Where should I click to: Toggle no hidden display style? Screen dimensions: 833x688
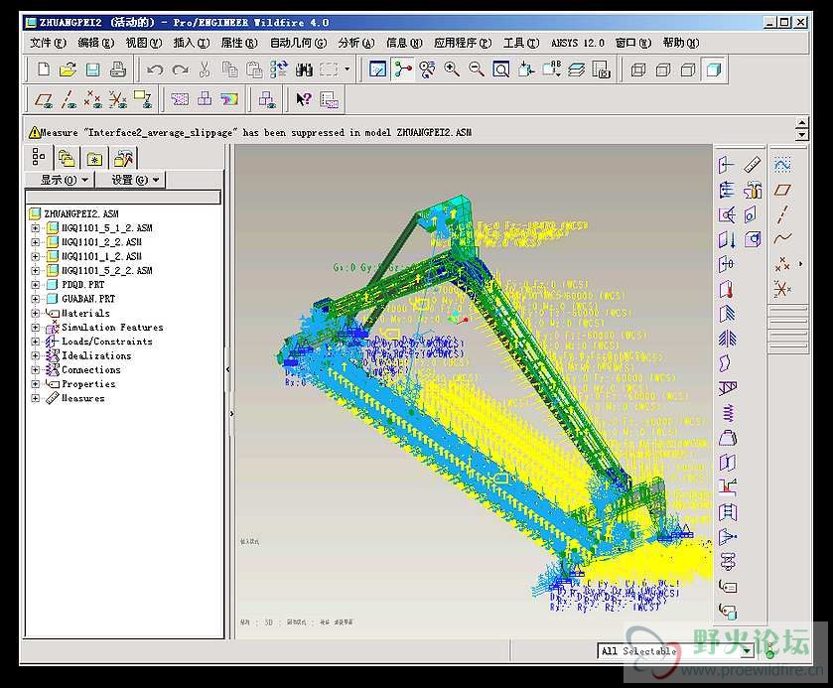(x=688, y=70)
